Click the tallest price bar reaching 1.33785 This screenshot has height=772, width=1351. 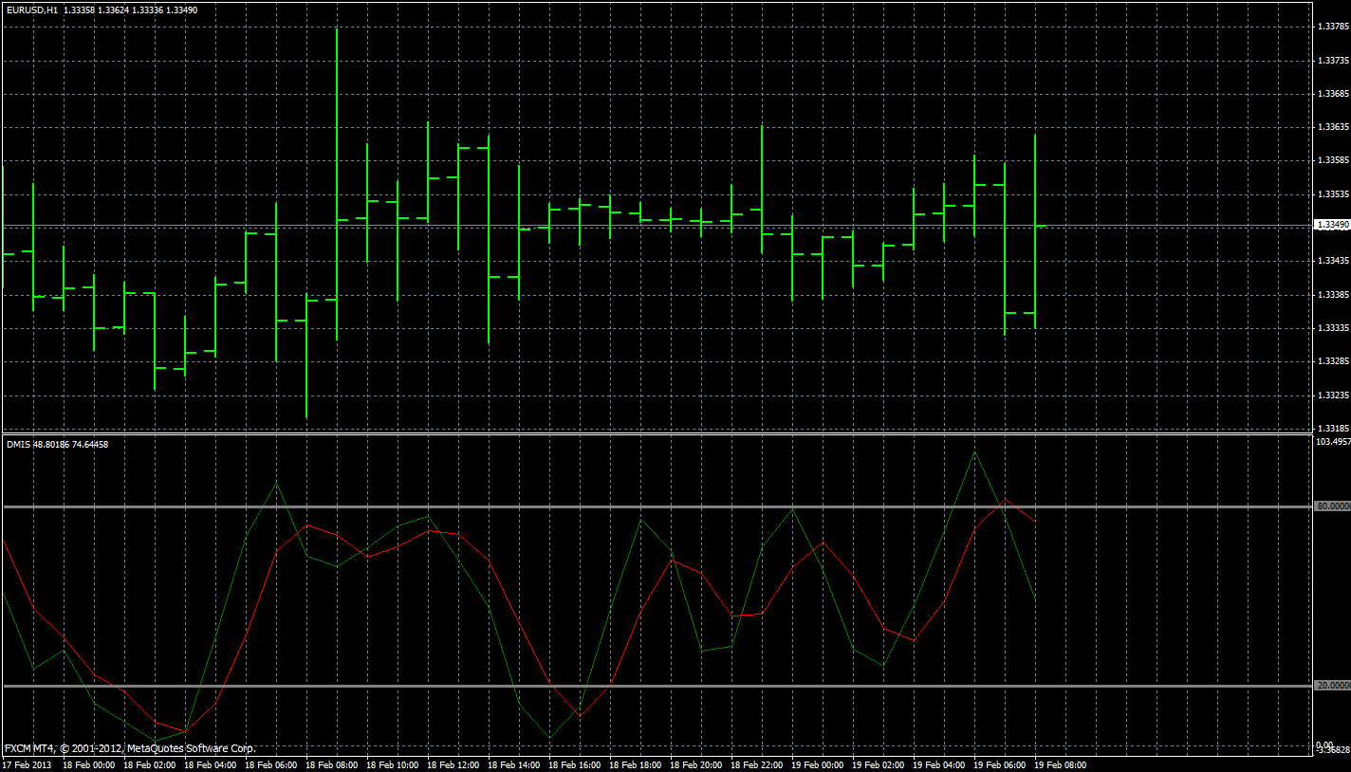click(x=337, y=184)
